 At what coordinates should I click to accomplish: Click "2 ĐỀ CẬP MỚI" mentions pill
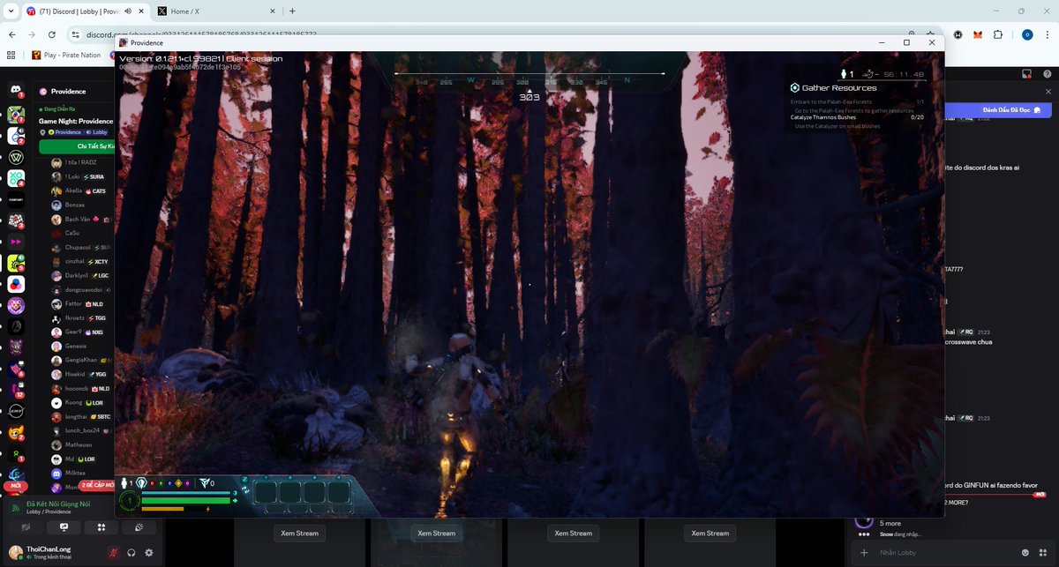(98, 485)
